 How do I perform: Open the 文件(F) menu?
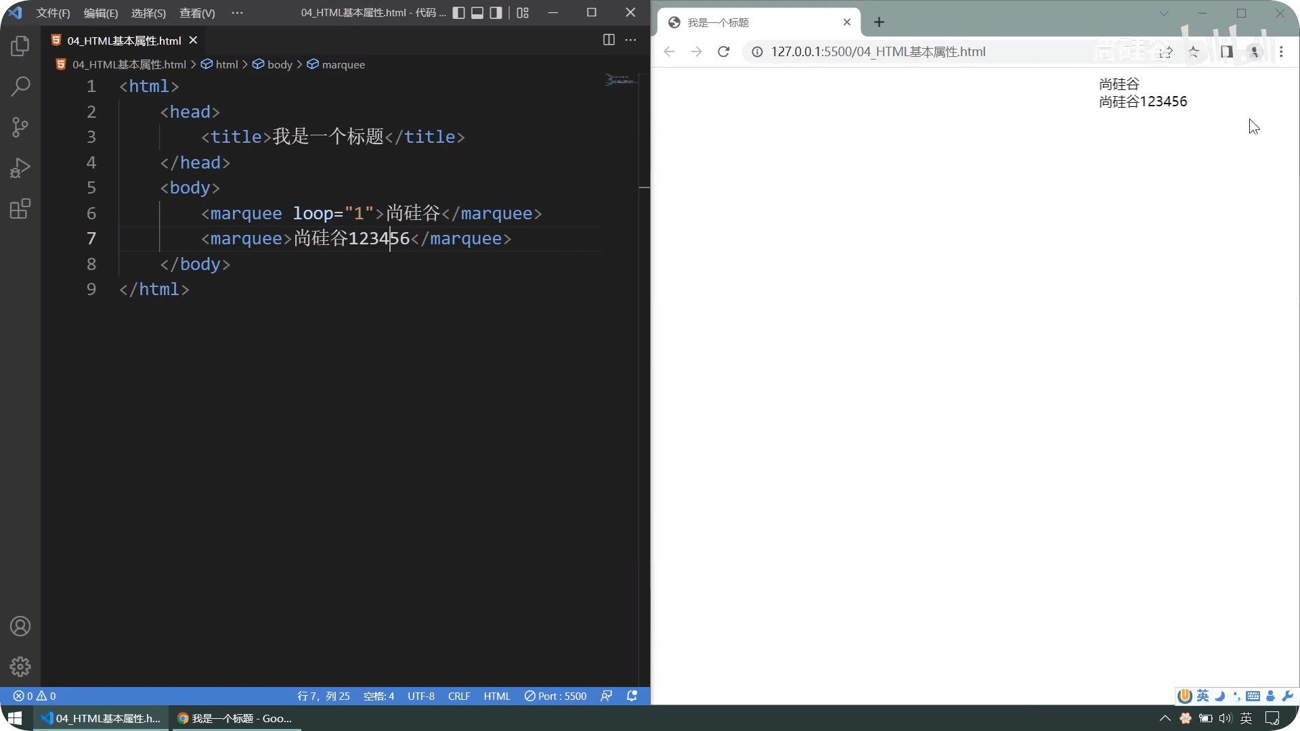(53, 13)
